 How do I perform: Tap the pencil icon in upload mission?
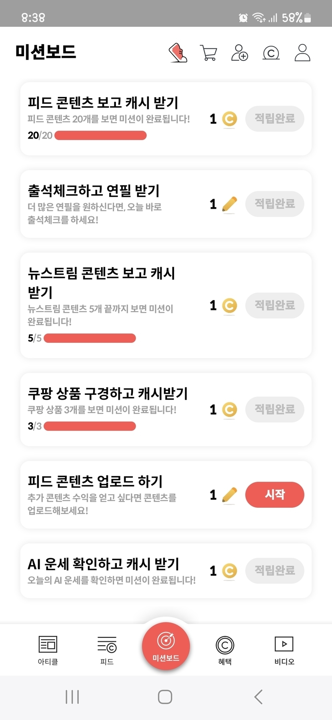229,495
